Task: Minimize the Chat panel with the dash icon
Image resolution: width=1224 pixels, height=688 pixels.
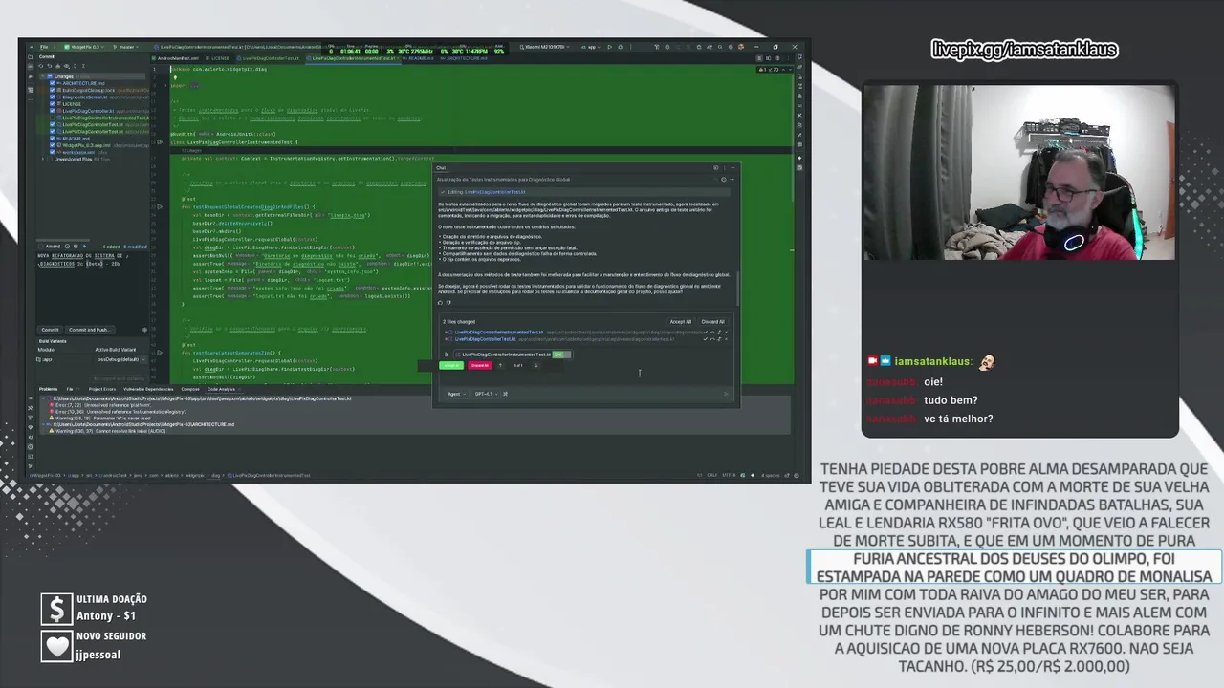Action: tap(733, 167)
